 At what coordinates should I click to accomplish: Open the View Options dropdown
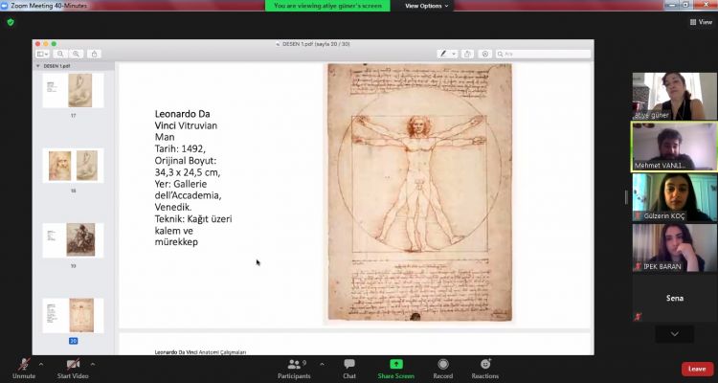point(426,6)
